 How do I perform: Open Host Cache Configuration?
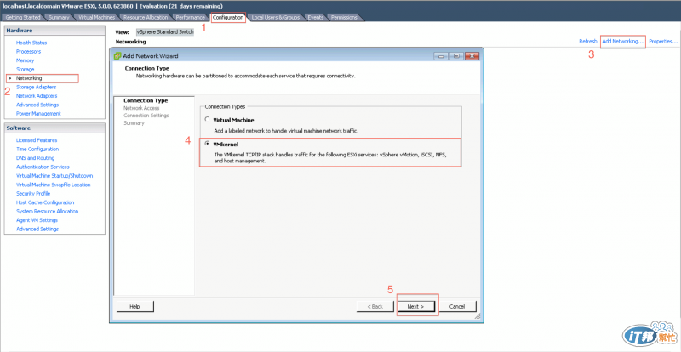point(45,202)
